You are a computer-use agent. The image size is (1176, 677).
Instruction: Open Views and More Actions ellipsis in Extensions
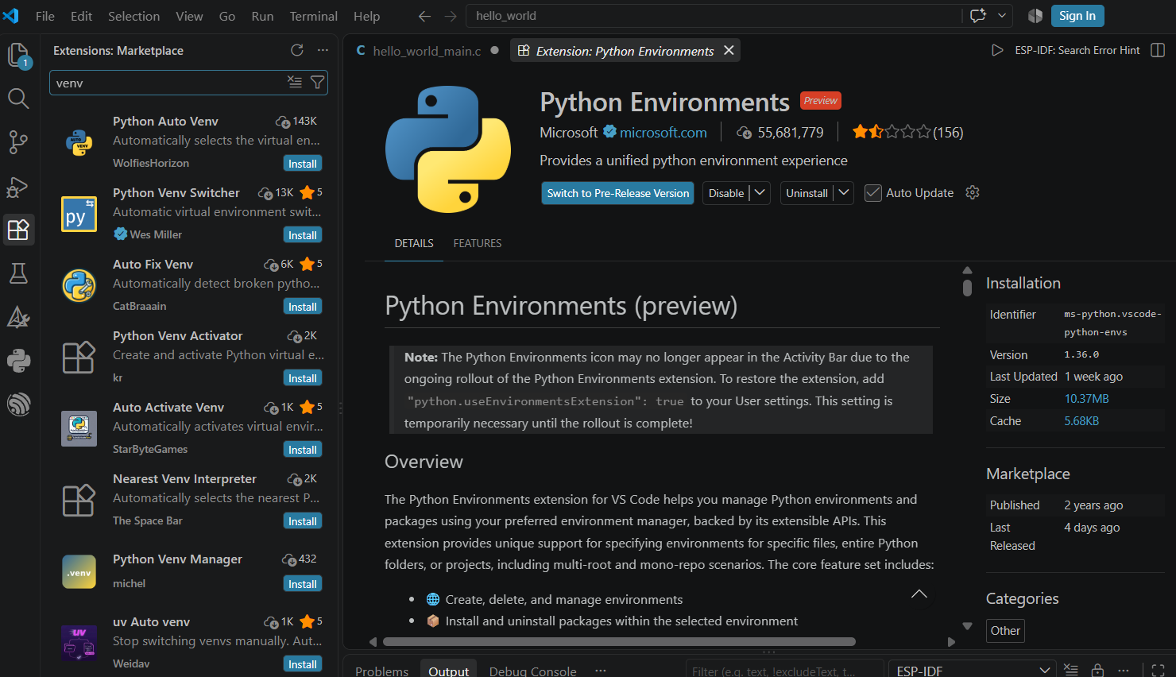point(323,50)
